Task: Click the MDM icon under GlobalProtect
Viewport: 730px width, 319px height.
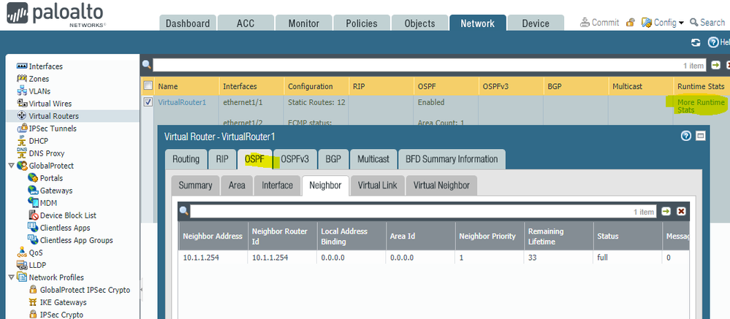Action: [33, 203]
